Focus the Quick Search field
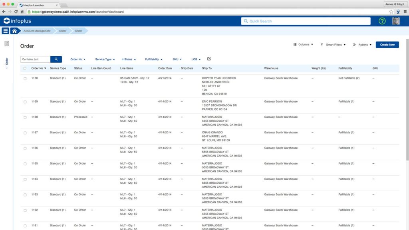The width and height of the screenshot is (409, 230). coord(306,21)
